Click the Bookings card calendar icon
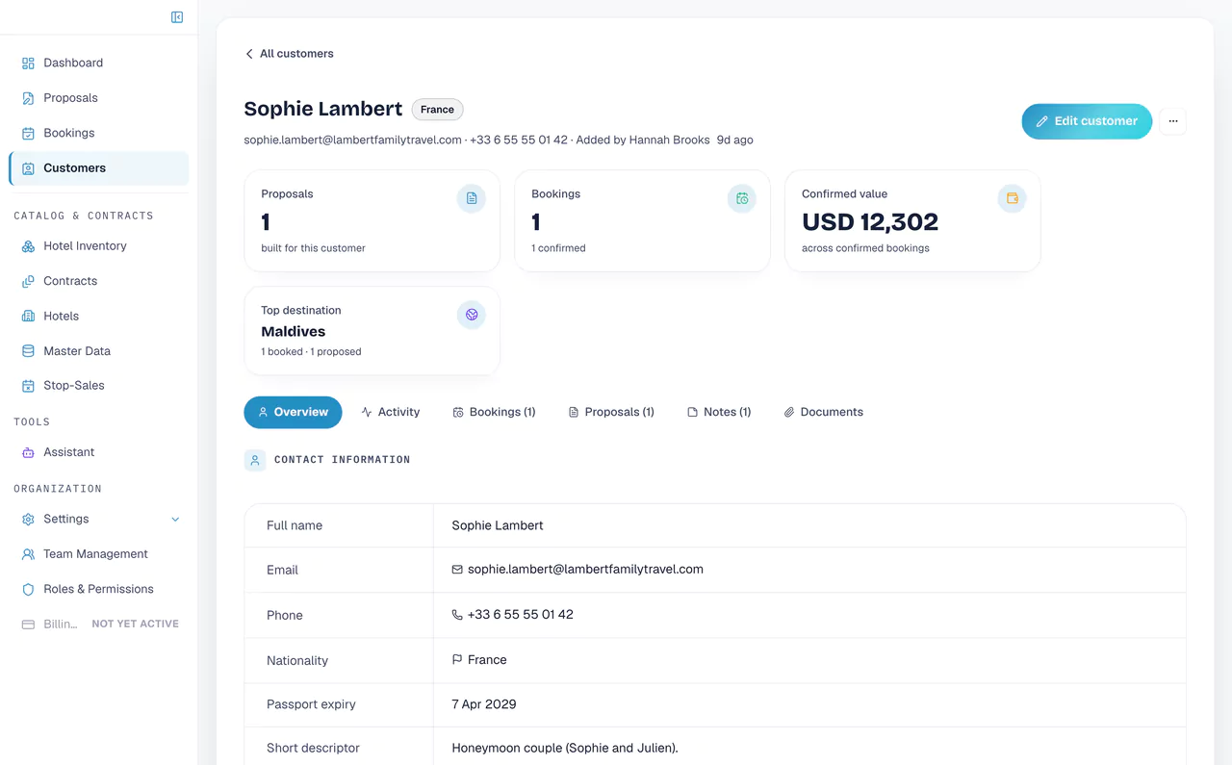 742,199
